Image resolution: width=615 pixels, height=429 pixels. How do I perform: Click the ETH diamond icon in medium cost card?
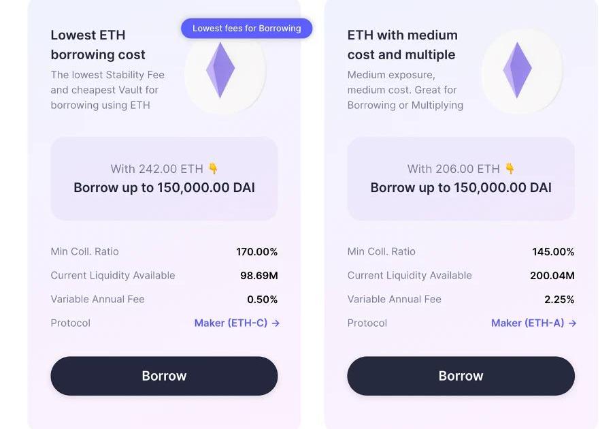pos(517,70)
